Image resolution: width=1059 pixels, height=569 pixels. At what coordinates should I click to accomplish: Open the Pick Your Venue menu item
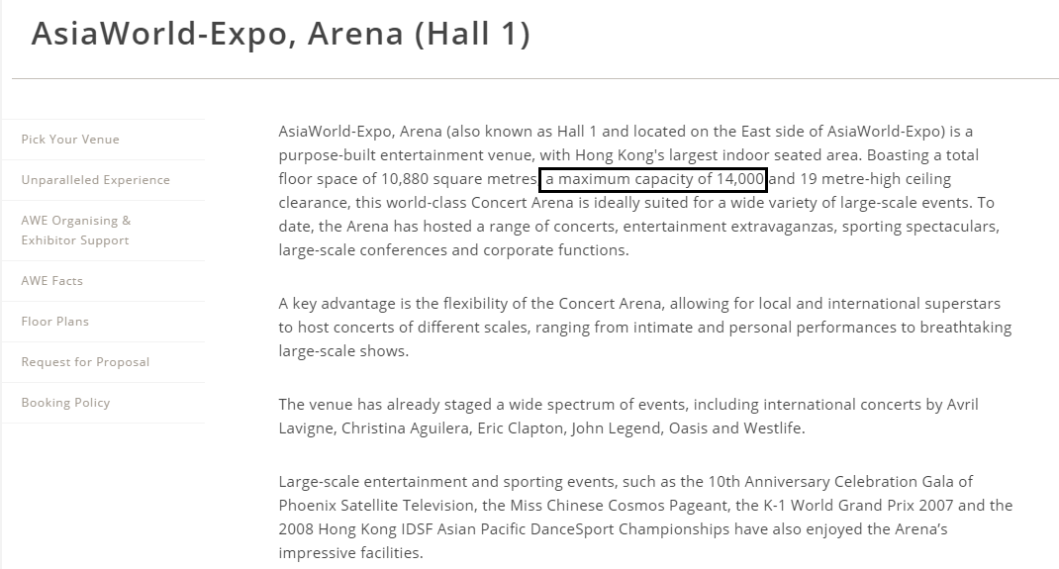(70, 140)
